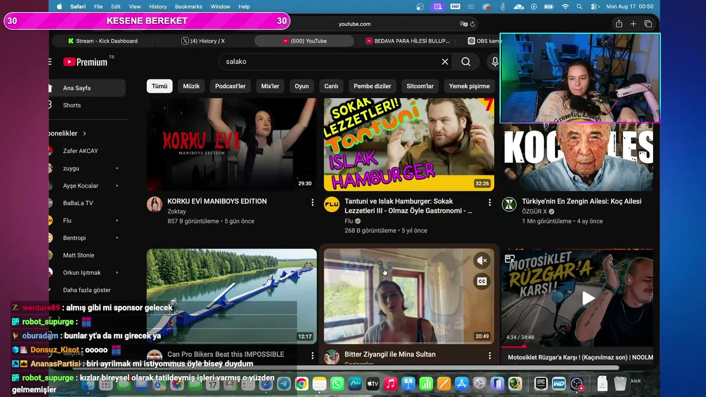Reload the page with Safari's refresh icon

click(x=473, y=24)
